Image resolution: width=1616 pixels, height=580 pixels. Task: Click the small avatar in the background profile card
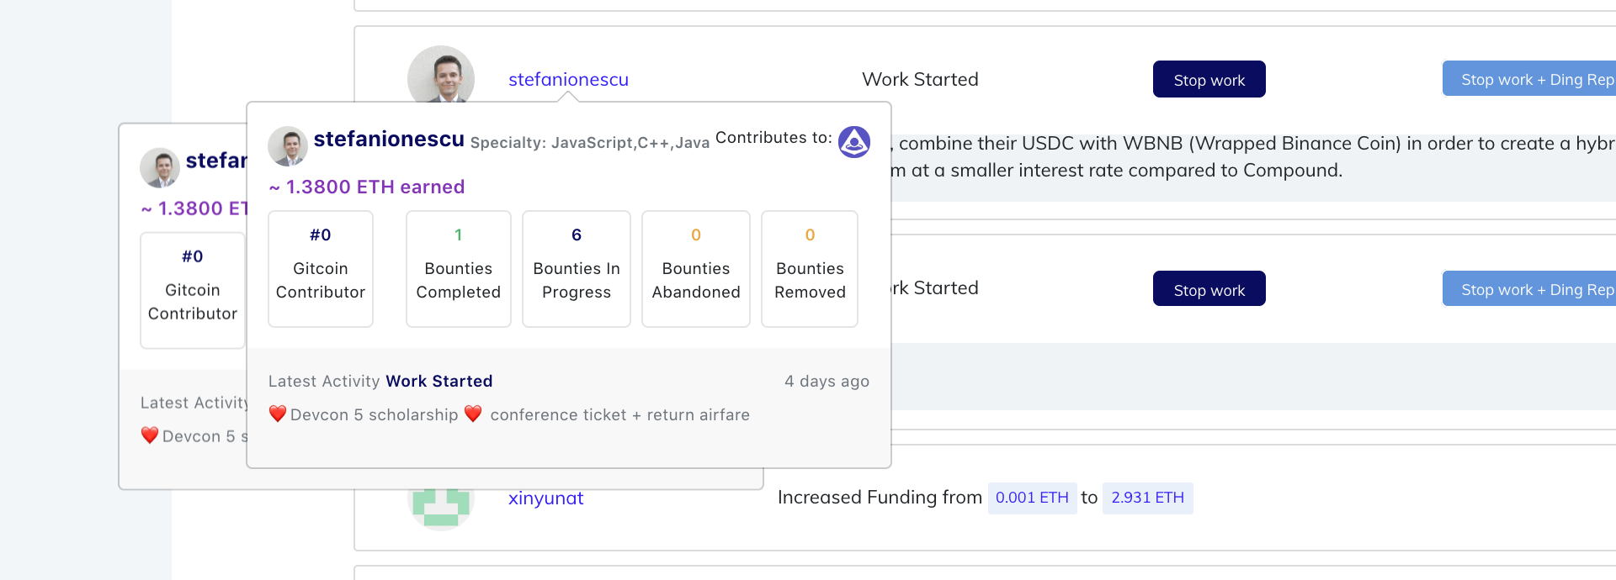160,167
